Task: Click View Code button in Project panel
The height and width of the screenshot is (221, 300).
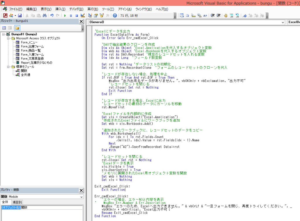Action: tap(4, 28)
